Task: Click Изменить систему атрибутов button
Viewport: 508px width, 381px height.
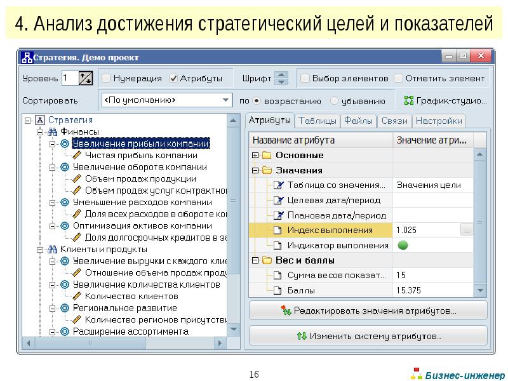Action: pos(368,336)
